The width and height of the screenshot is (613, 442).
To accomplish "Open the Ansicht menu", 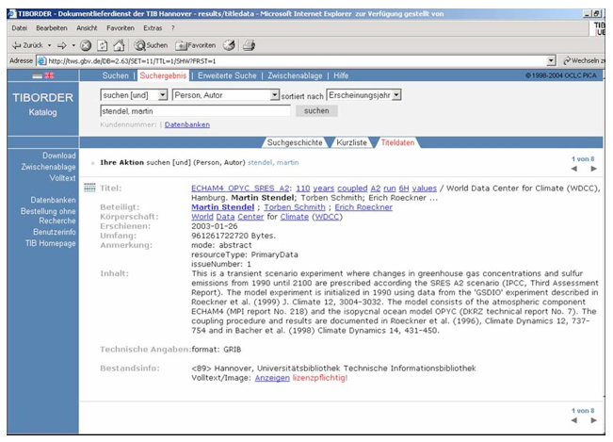I will [x=87, y=28].
